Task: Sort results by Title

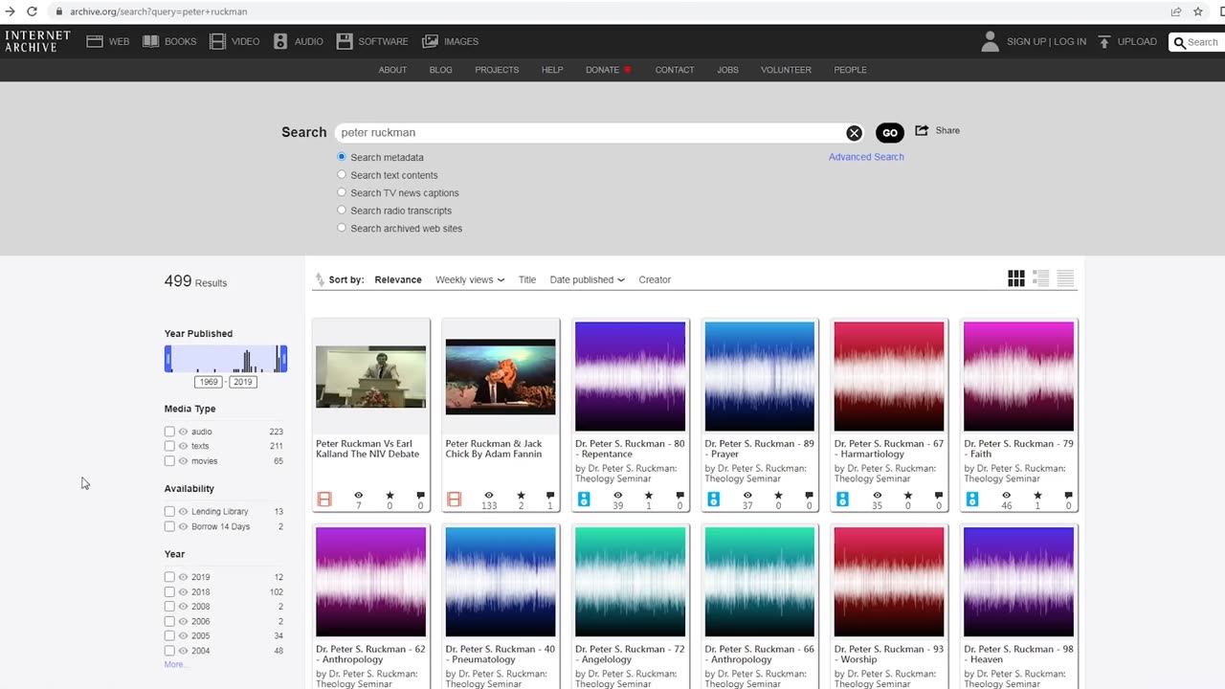Action: (527, 279)
